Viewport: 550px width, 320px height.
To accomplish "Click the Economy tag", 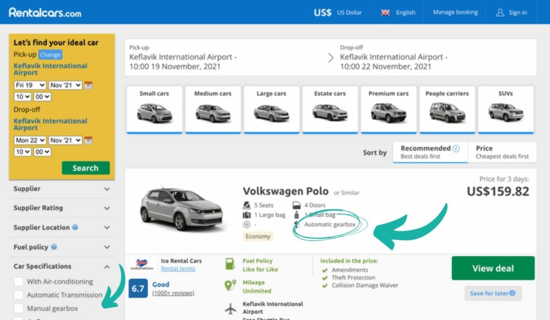I will click(x=258, y=236).
